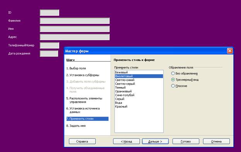The width and height of the screenshot is (241, 152).
Task: Go back with the '< Назад' button
Action: click(x=126, y=142)
